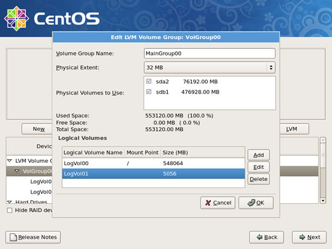Click Edit logical volume button
Viewport: 332px width, 249px height.
pyautogui.click(x=258, y=167)
